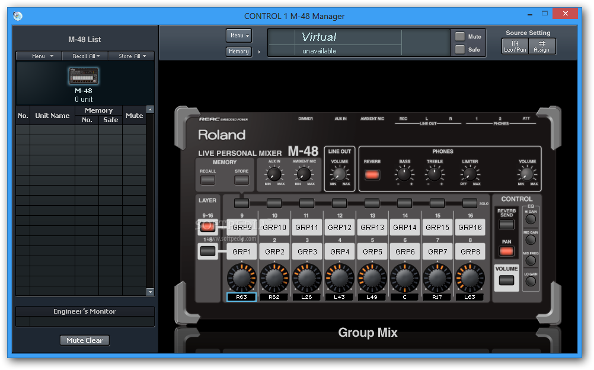Image resolution: width=594 pixels, height=370 pixels.
Task: Click the AMBIENT MIC knob
Action: [x=304, y=174]
